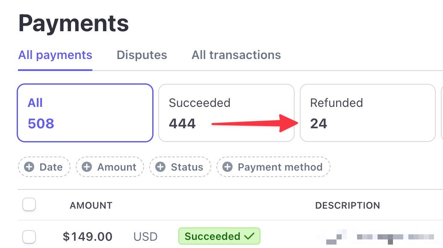This screenshot has height=248, width=443.
Task: Open the $149.00 payment row
Action: click(230, 236)
